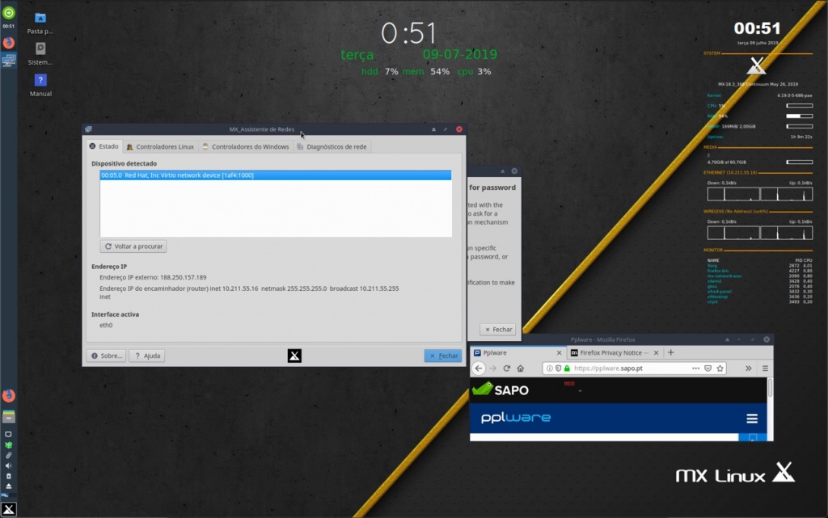The image size is (828, 518).
Task: Toggle the tracking protection shield in Firefox
Action: coord(557,368)
